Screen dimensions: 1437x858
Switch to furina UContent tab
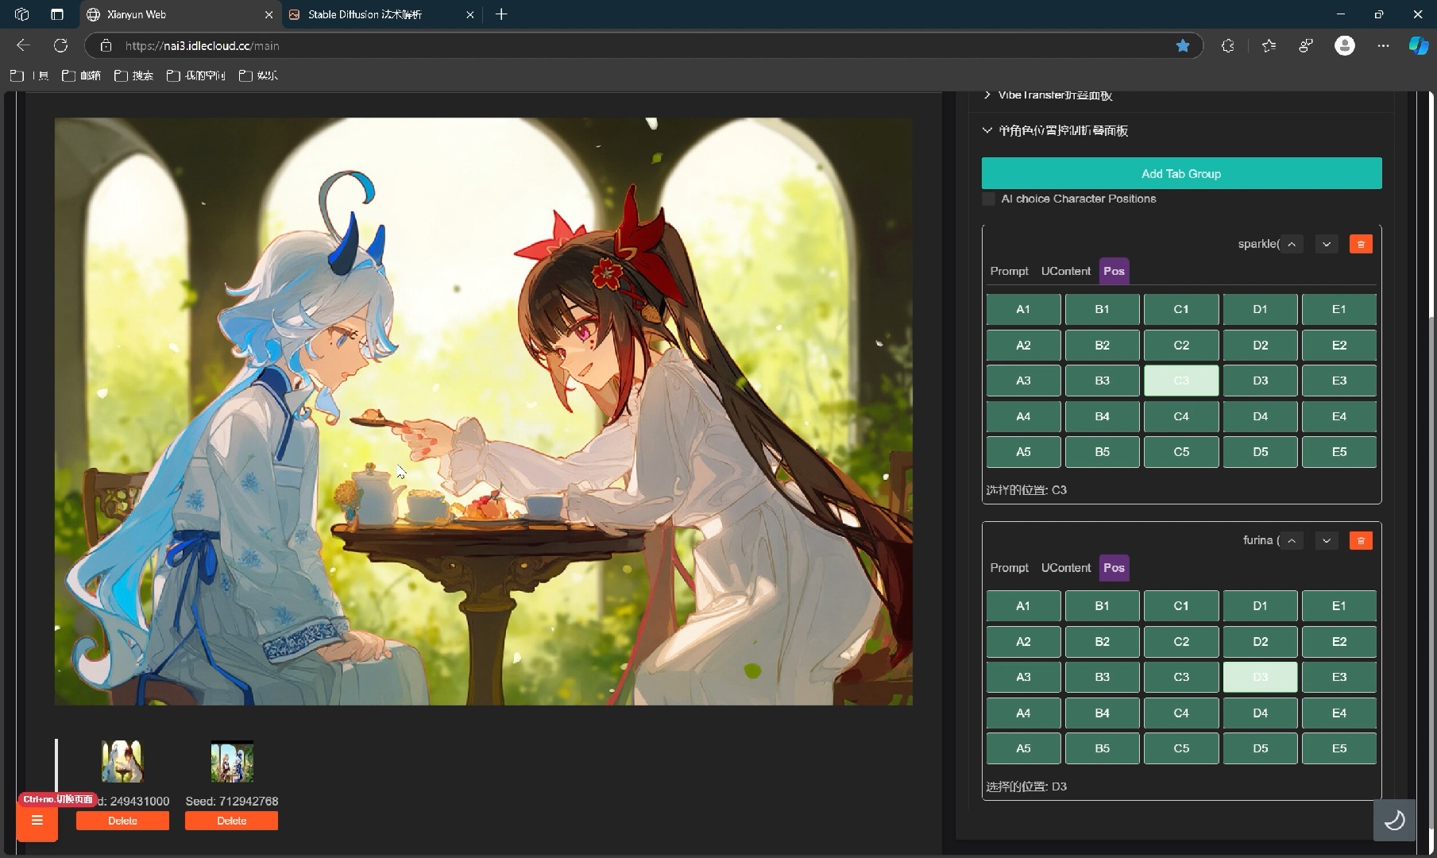[1066, 567]
